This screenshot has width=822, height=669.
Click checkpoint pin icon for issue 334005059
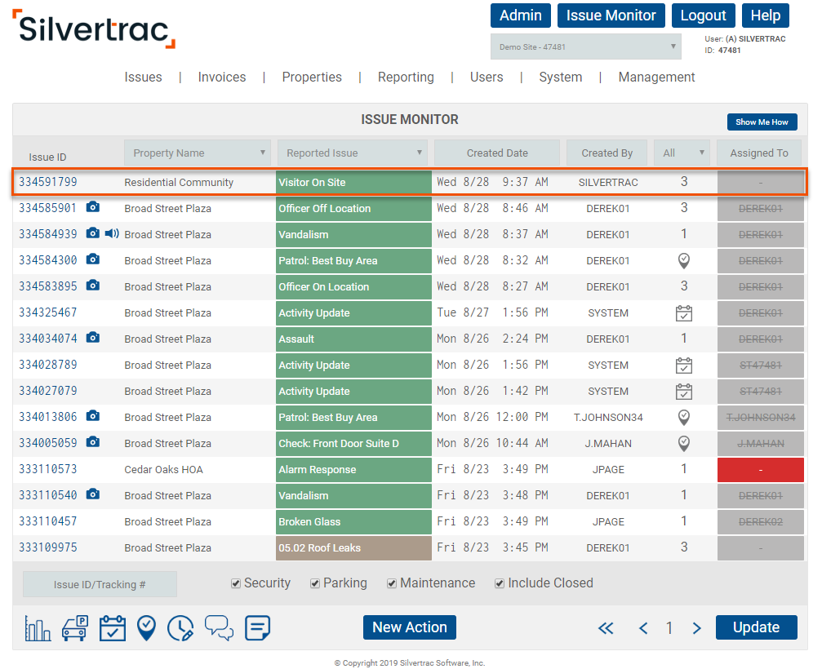(x=683, y=444)
